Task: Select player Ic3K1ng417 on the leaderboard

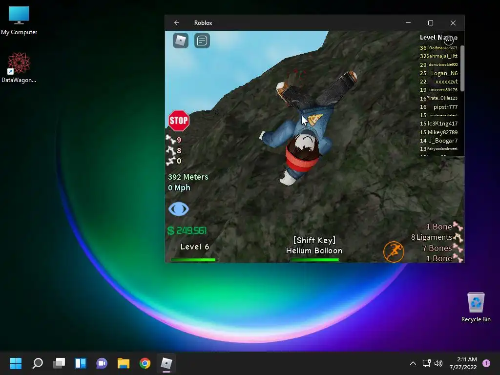Action: tap(438, 124)
